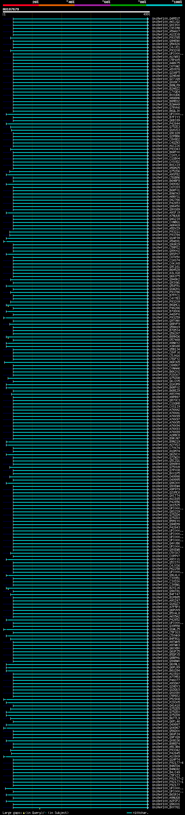Select hit UniRef100_Q1KUM9

click(x=166, y=384)
